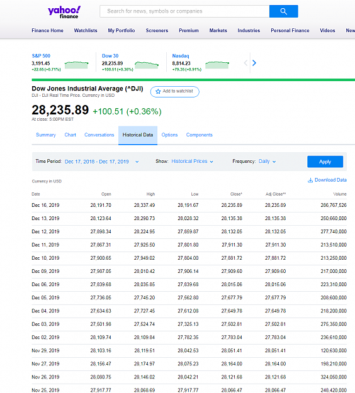355x393 pixels.
Task: Open the Nasdaq mini chart
Action: 217,65
